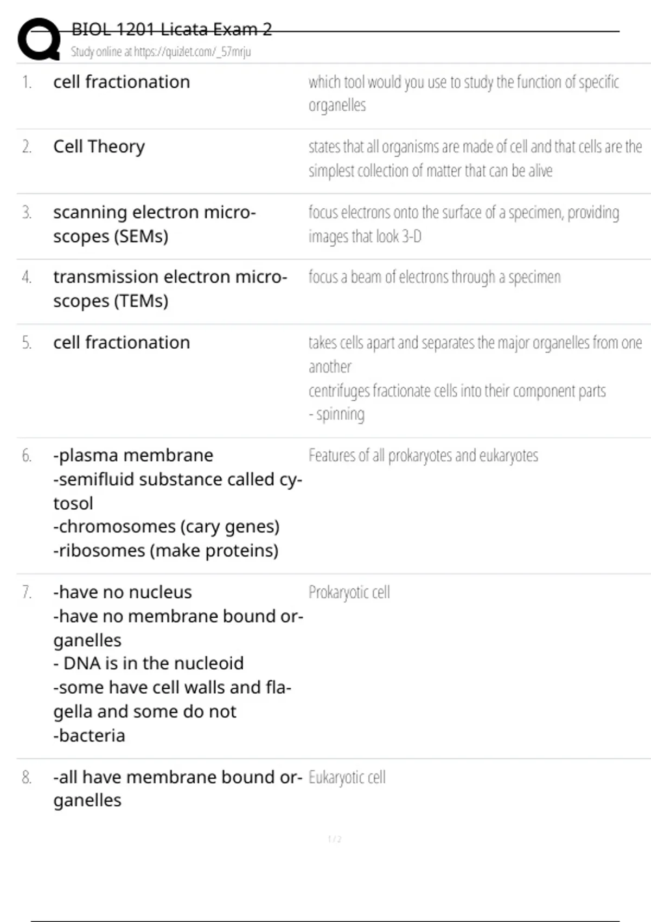Click the scanning electron microscopes (SEMs) term
Image resolution: width=651 pixels, height=922 pixels.
(154, 223)
